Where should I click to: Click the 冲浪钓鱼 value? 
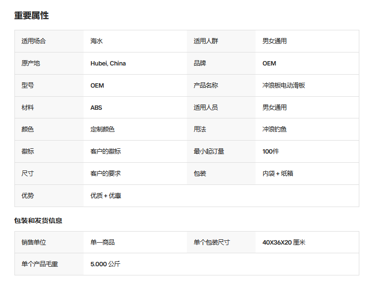[x=275, y=129]
